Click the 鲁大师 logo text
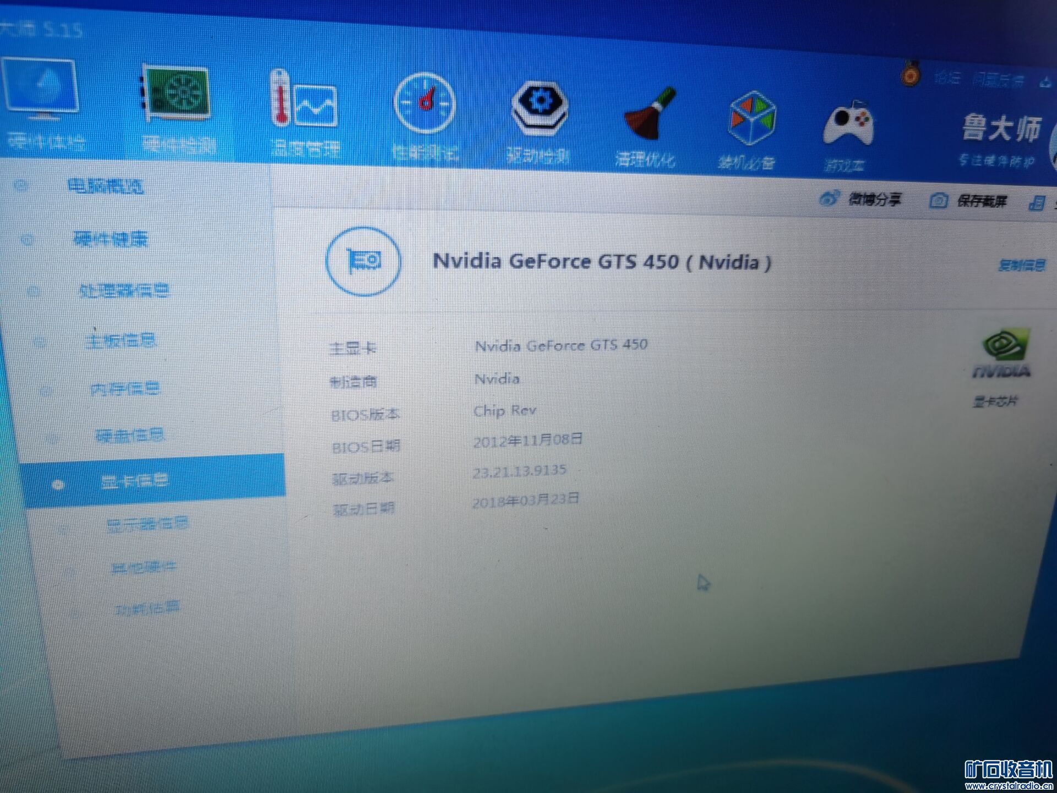 tap(1001, 128)
